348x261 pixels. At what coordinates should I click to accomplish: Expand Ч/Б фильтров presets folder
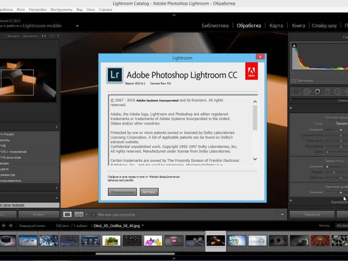(30, 157)
